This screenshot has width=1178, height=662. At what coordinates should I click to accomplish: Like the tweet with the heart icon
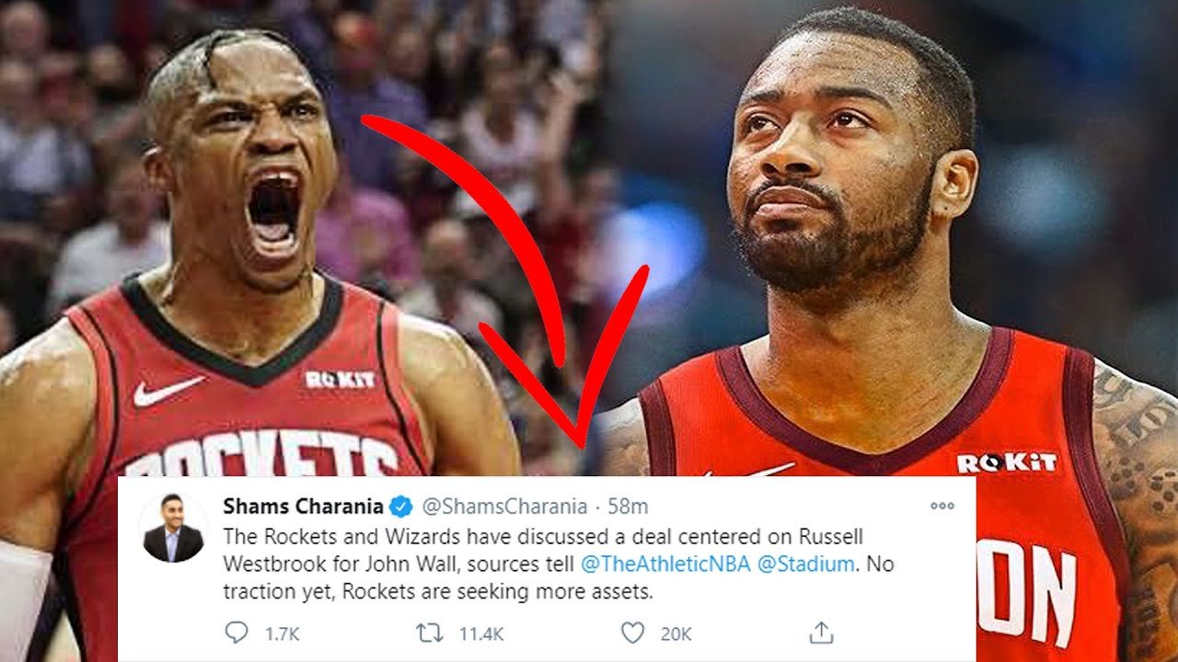coord(632,633)
